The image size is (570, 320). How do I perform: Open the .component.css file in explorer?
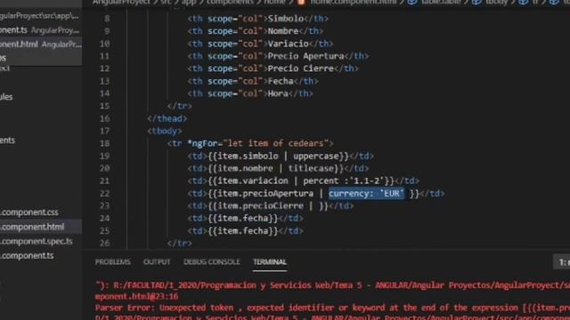(29, 212)
